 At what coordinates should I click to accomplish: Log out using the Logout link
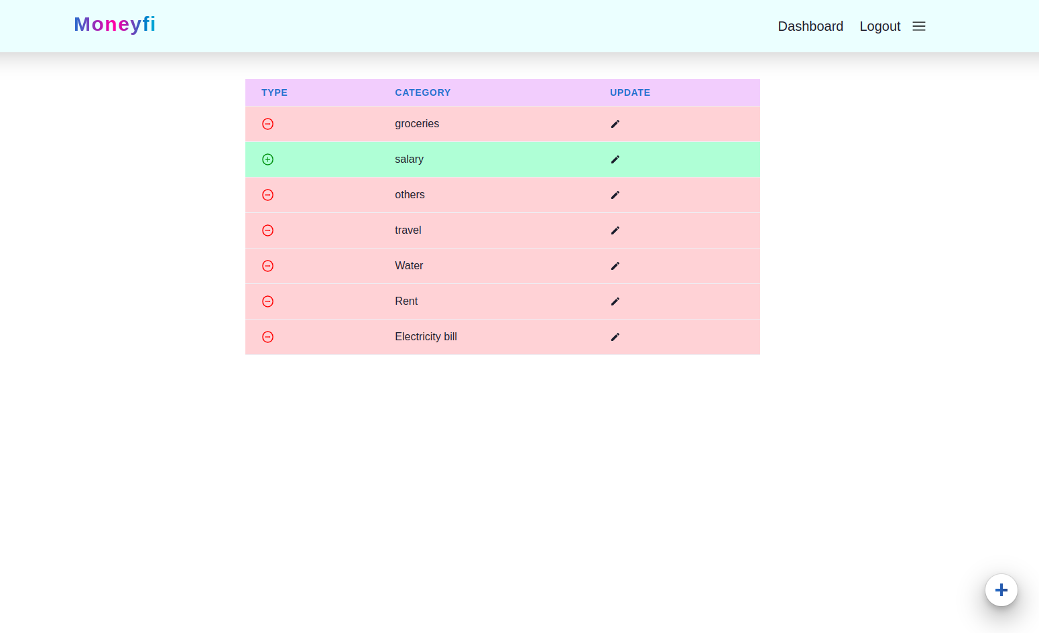click(880, 26)
